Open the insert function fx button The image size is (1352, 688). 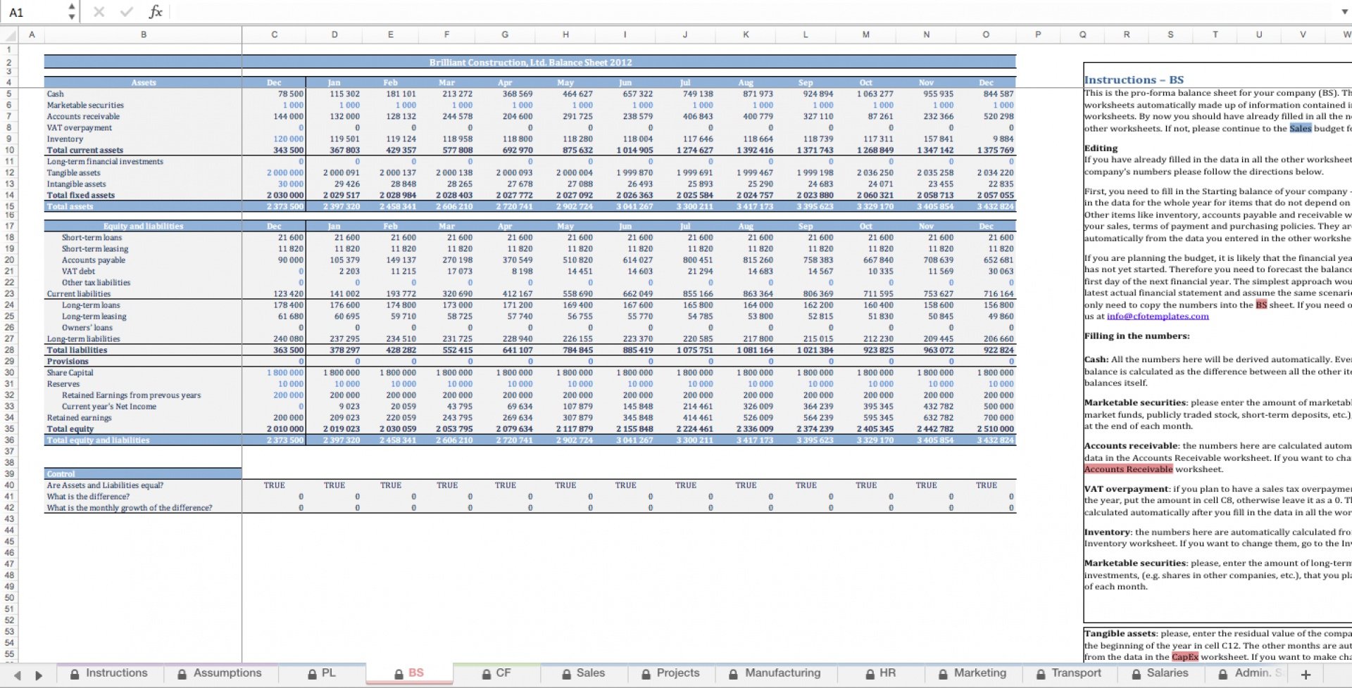tap(156, 12)
